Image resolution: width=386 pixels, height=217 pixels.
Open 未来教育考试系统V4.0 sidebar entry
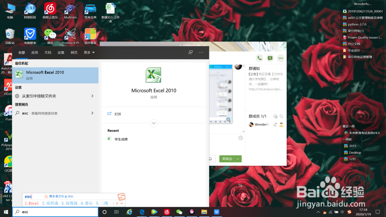(362, 133)
